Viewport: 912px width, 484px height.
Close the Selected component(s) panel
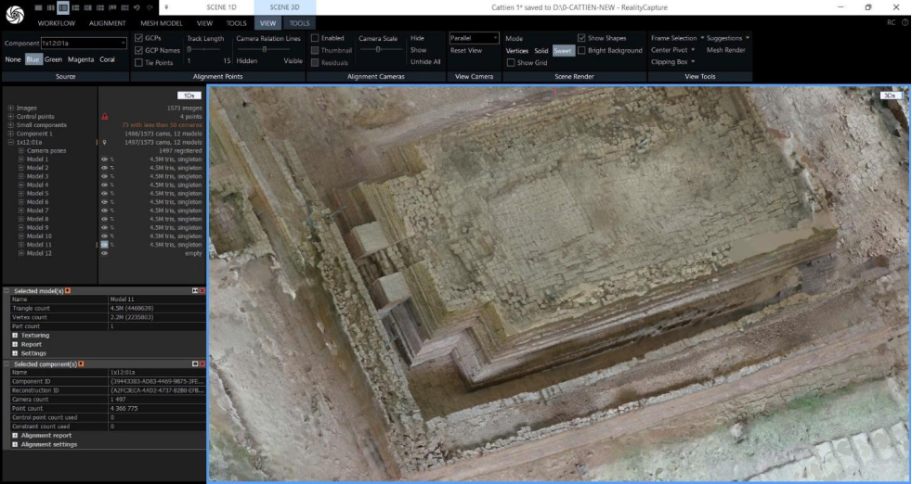[x=202, y=363]
